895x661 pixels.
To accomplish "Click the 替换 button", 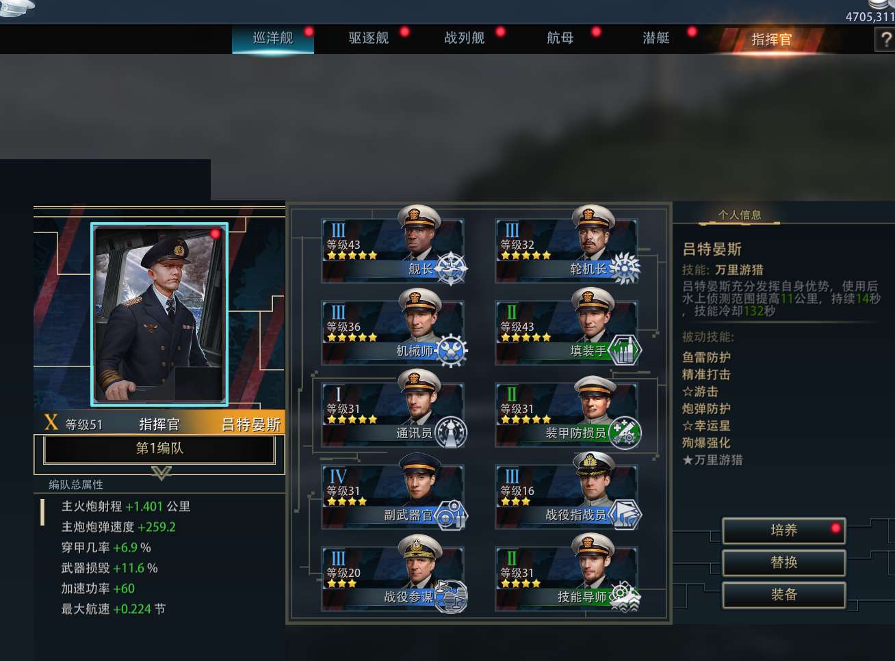I will pos(784,563).
